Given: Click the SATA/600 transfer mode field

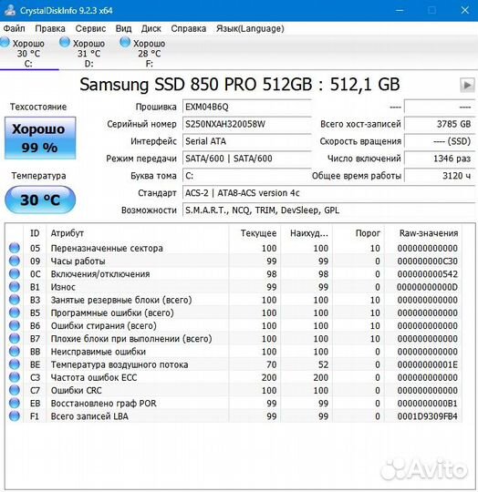Looking at the screenshot, I should point(247,159).
